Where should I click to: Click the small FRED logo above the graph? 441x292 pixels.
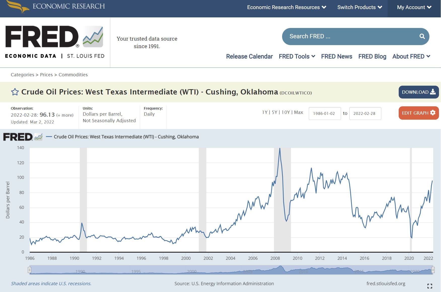click(x=23, y=137)
